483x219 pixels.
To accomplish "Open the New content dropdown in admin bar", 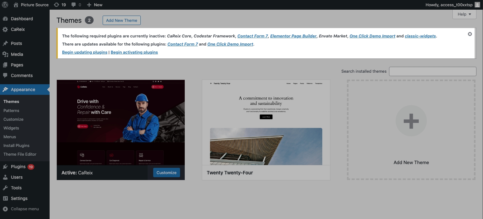I will (95, 5).
